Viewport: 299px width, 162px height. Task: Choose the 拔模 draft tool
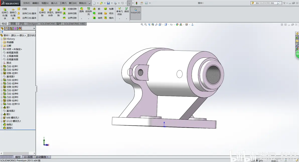[x=98, y=13]
